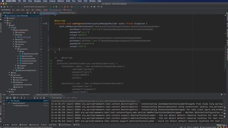
Task: Click the Run panel settings gear icon
Action: 222,95
